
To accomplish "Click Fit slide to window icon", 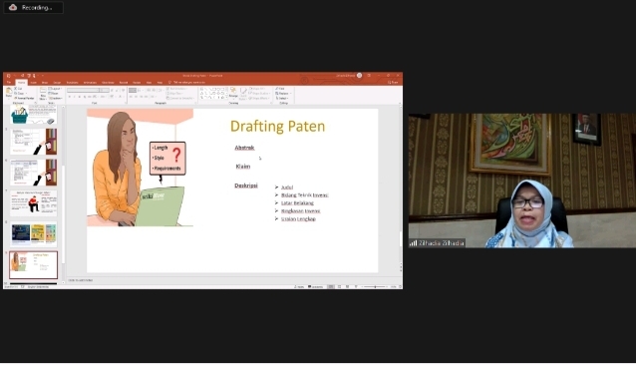I will click(x=400, y=287).
